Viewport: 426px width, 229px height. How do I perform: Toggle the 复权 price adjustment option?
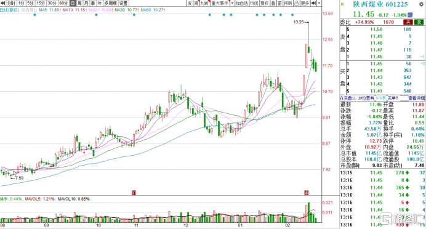click(x=264, y=3)
